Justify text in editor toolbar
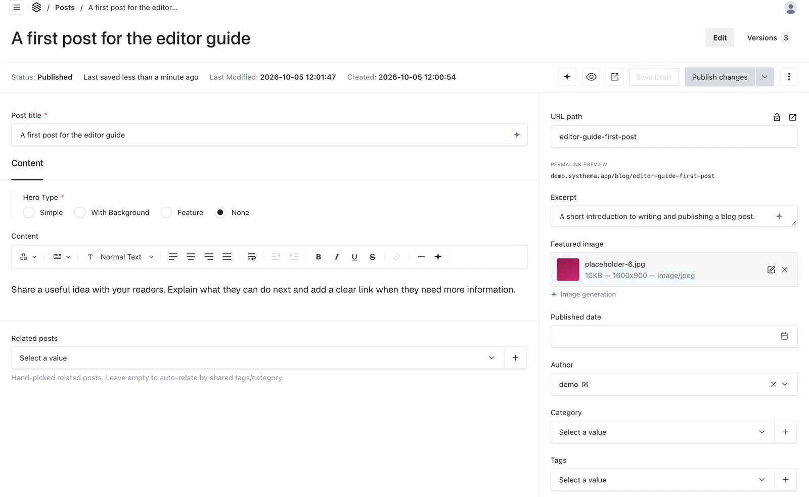This screenshot has height=497, width=809. (x=227, y=257)
